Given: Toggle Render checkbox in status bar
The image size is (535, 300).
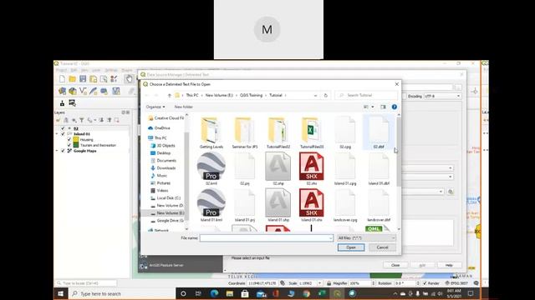Looking at the screenshot, I should click(x=425, y=283).
